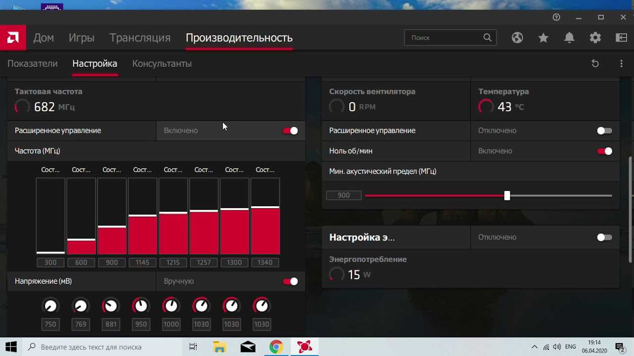This screenshot has height=356, width=634.
Task: Toggle clock speed advanced control switch
Action: click(x=290, y=131)
